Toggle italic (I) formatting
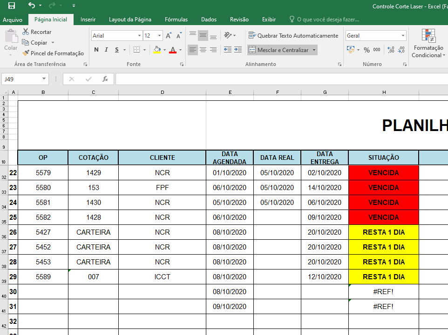 tap(106, 50)
